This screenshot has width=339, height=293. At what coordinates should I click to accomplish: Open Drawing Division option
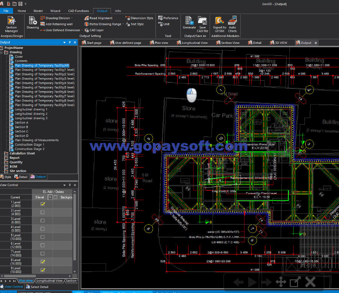55,18
